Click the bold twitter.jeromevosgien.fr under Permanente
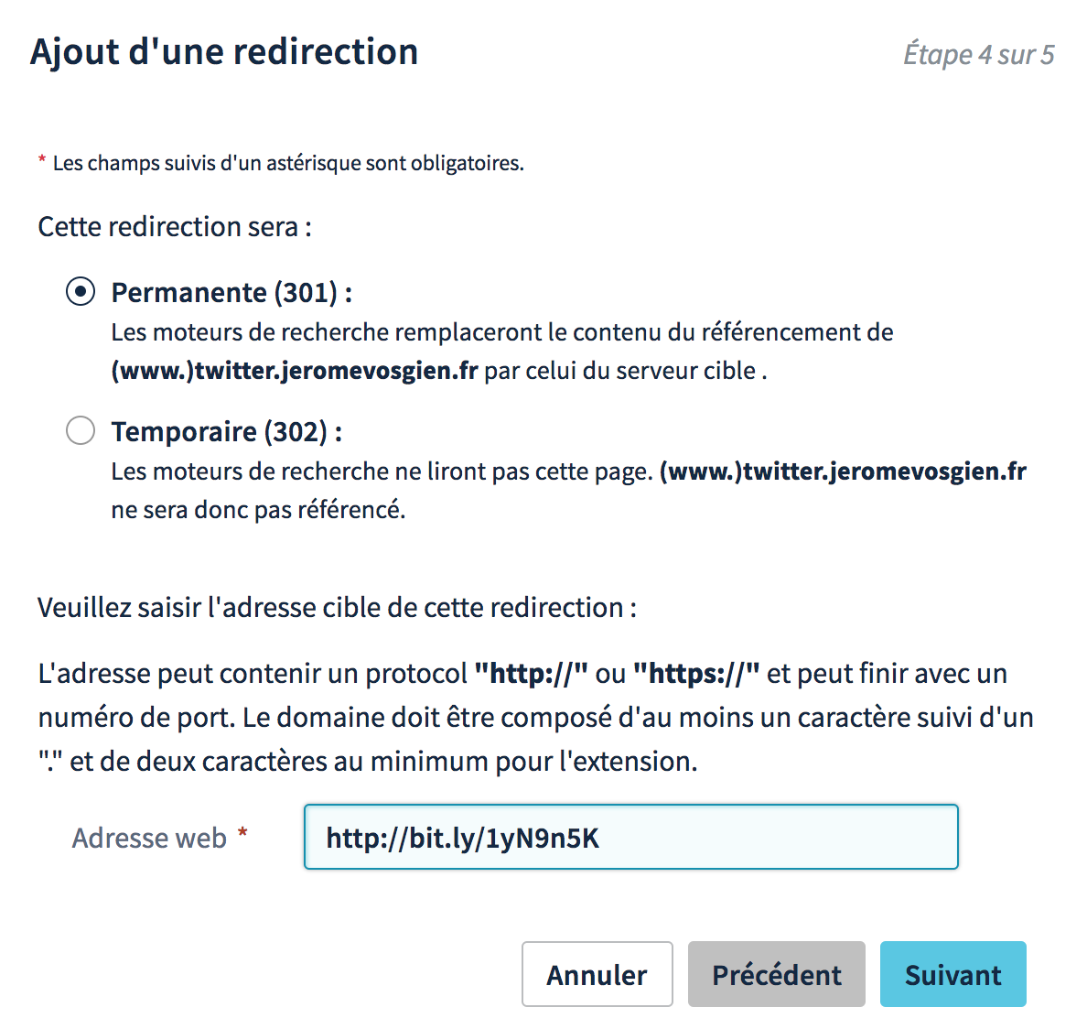This screenshot has width=1087, height=1029. pyautogui.click(x=295, y=371)
